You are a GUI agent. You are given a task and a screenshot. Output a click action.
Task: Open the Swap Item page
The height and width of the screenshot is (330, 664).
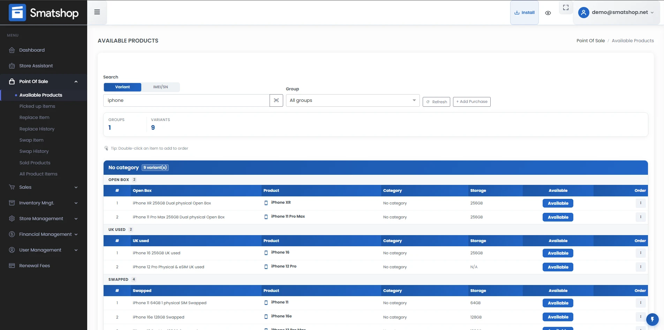click(31, 140)
